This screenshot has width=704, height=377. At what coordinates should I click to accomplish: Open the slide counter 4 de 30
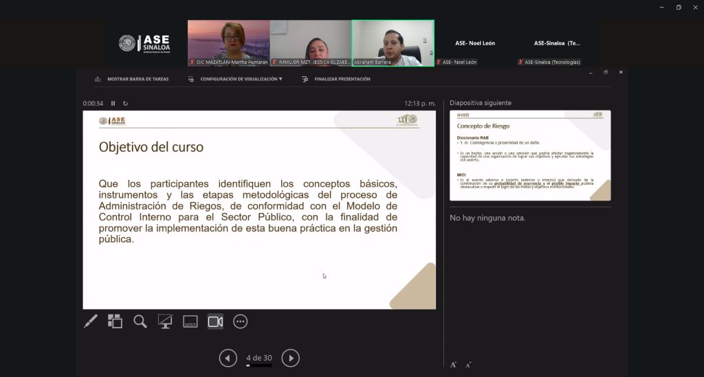[259, 358]
